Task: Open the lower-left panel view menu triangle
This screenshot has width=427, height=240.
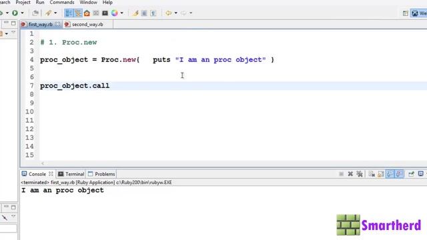Action: [13, 217]
